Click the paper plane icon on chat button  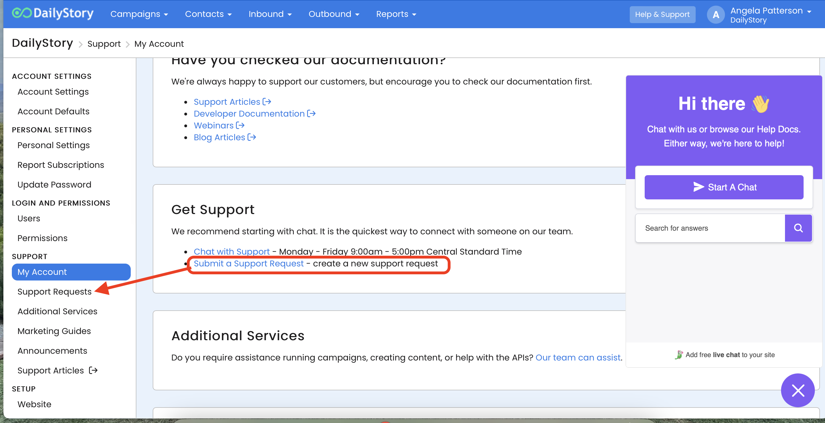pos(698,187)
